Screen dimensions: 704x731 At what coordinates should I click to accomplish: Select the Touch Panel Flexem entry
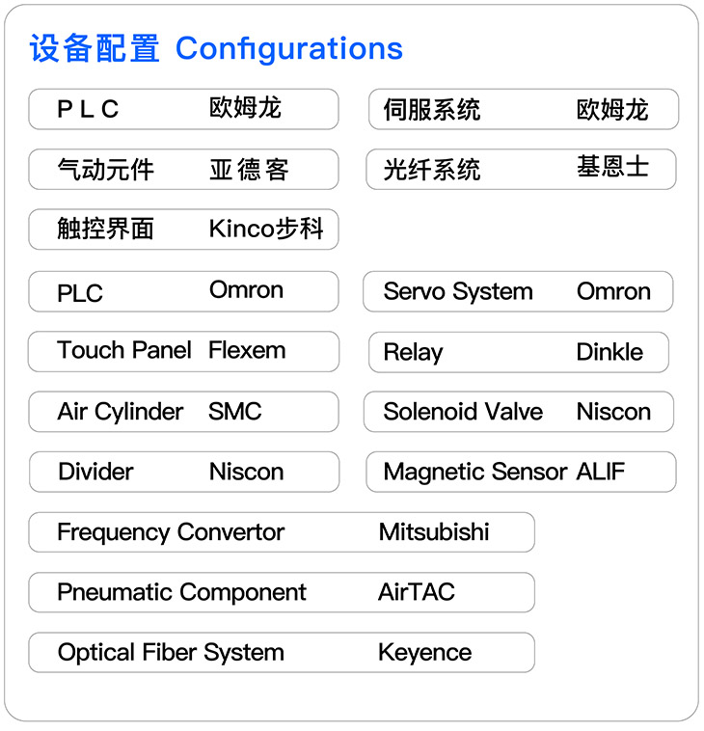point(183,351)
